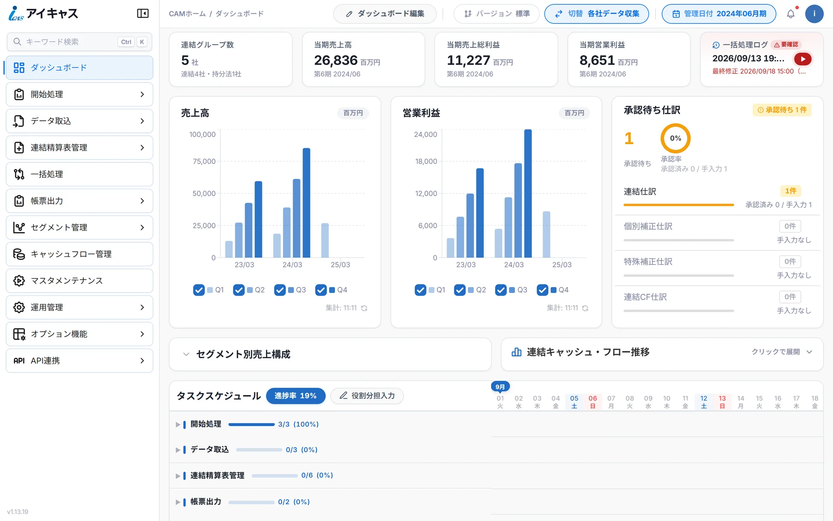Image resolution: width=833 pixels, height=521 pixels.
Task: Click the calendar icon in 管理日付
Action: click(x=676, y=14)
